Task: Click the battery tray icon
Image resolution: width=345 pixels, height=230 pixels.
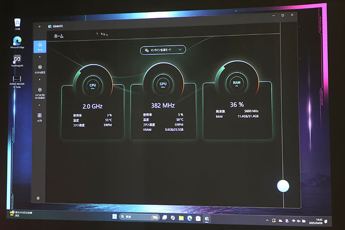Action: [304, 221]
